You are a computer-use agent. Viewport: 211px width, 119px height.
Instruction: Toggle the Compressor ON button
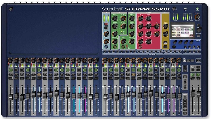pyautogui.click(x=123, y=47)
